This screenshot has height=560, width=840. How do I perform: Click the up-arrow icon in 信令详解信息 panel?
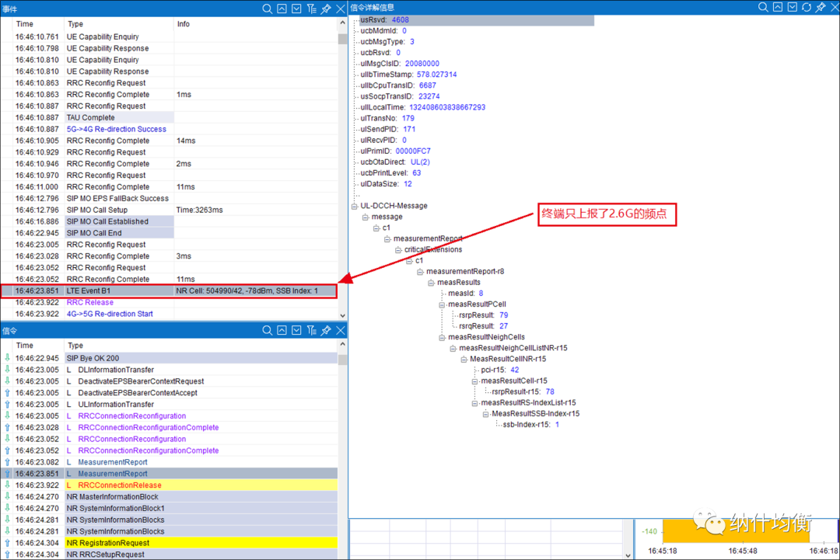click(778, 7)
